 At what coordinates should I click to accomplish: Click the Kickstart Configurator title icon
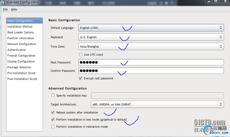[x=3, y=2]
